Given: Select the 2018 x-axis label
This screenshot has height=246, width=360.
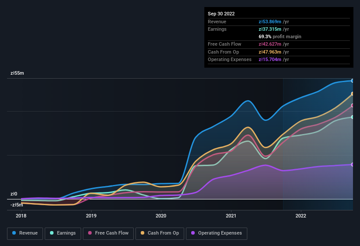Looking at the screenshot, I should 21,216.
